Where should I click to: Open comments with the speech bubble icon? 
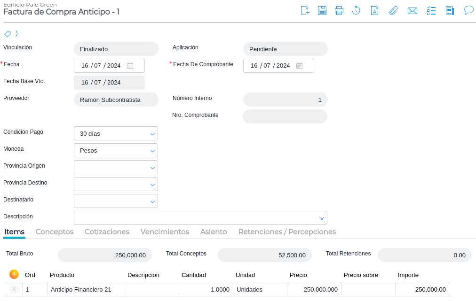[x=468, y=10]
